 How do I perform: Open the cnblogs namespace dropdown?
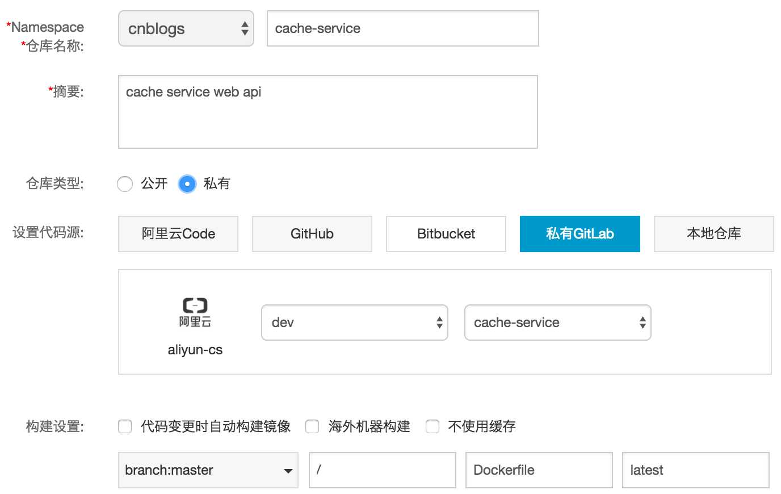point(186,28)
